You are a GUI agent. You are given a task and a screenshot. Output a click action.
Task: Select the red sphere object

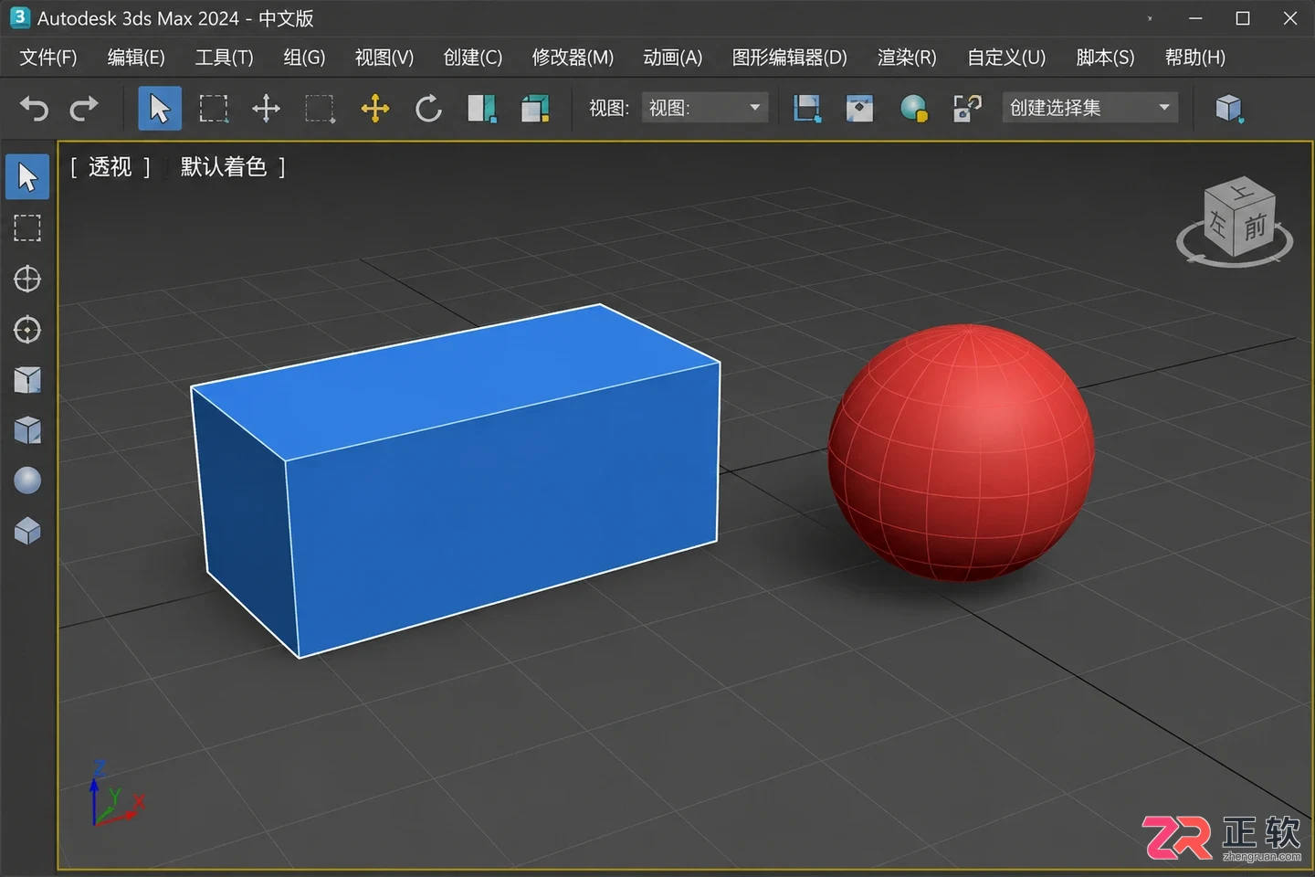[x=961, y=452]
